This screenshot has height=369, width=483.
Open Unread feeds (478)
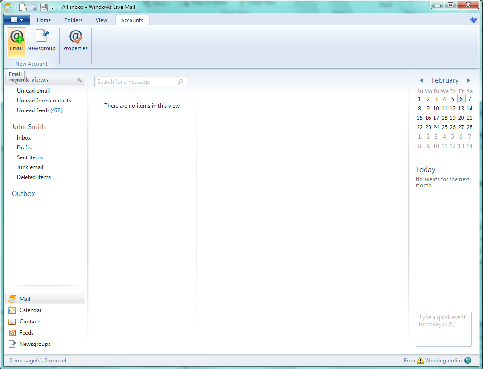click(40, 110)
